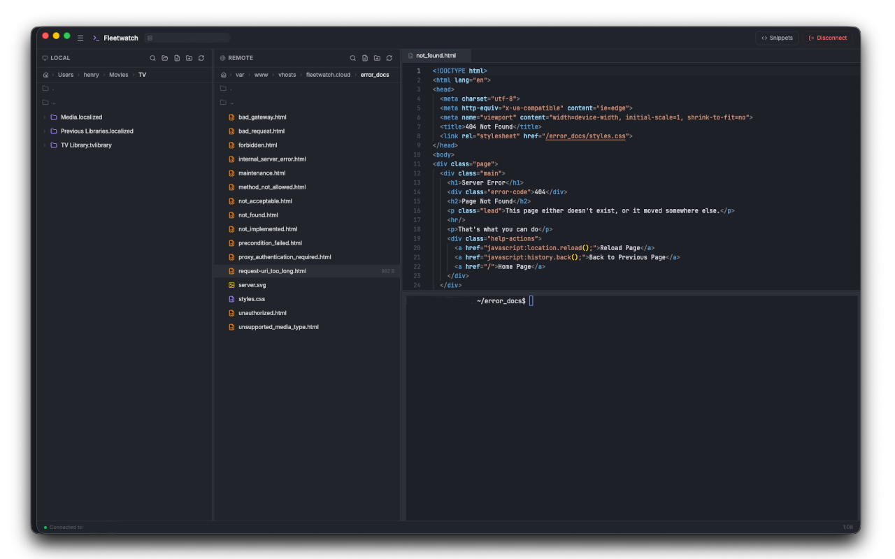
Task: Navigate to henry in local breadcrumb
Action: tap(92, 75)
